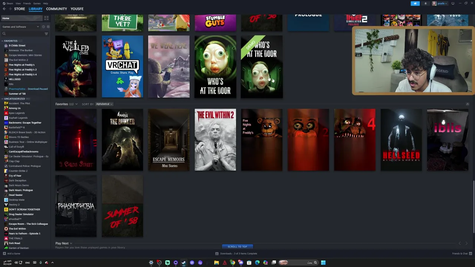Open the COMMUNITY tab
This screenshot has width=475, height=267.
coord(56,9)
